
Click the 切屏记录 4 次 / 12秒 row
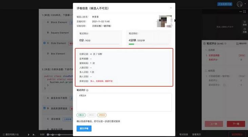(x=90, y=54)
